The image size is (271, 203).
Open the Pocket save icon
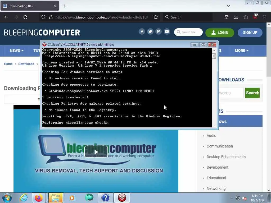coord(227,17)
